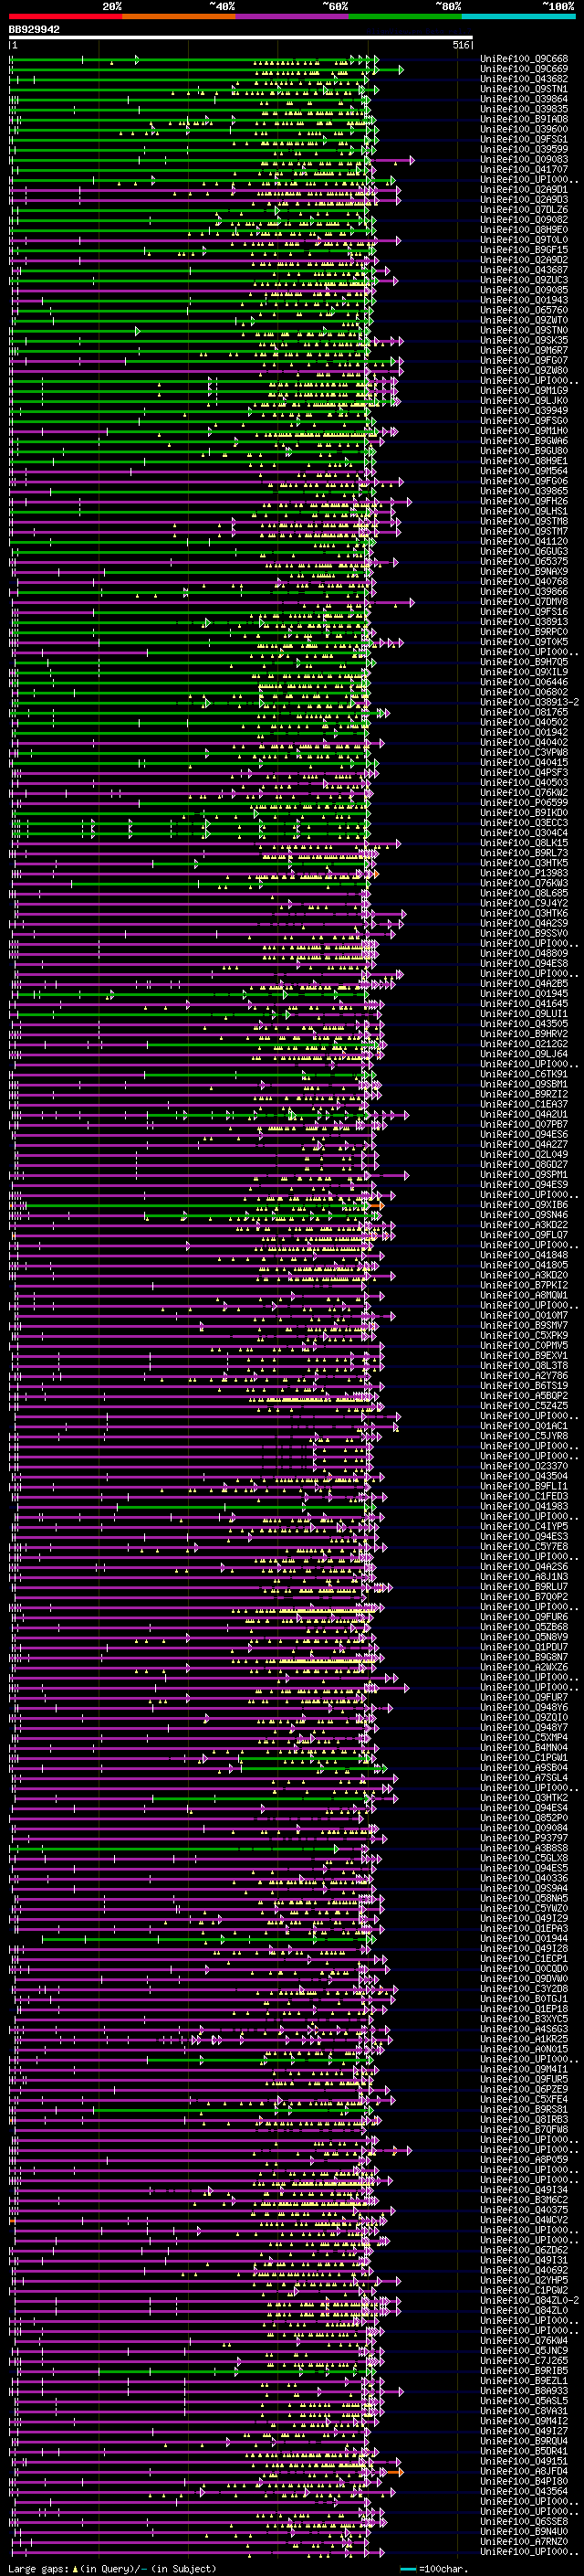Click the white query sequence bar

(241, 38)
